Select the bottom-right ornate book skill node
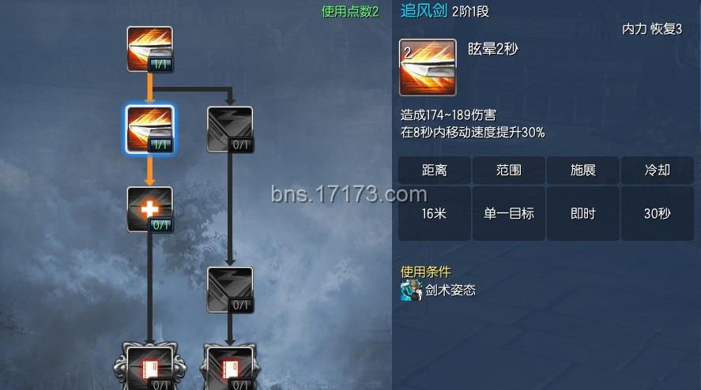 pos(230,366)
